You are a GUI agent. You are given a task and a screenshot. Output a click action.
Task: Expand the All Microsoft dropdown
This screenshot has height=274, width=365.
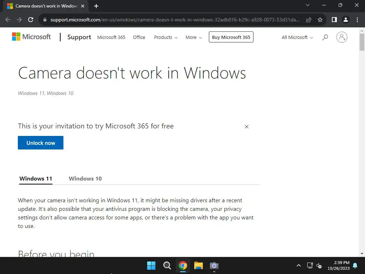297,37
